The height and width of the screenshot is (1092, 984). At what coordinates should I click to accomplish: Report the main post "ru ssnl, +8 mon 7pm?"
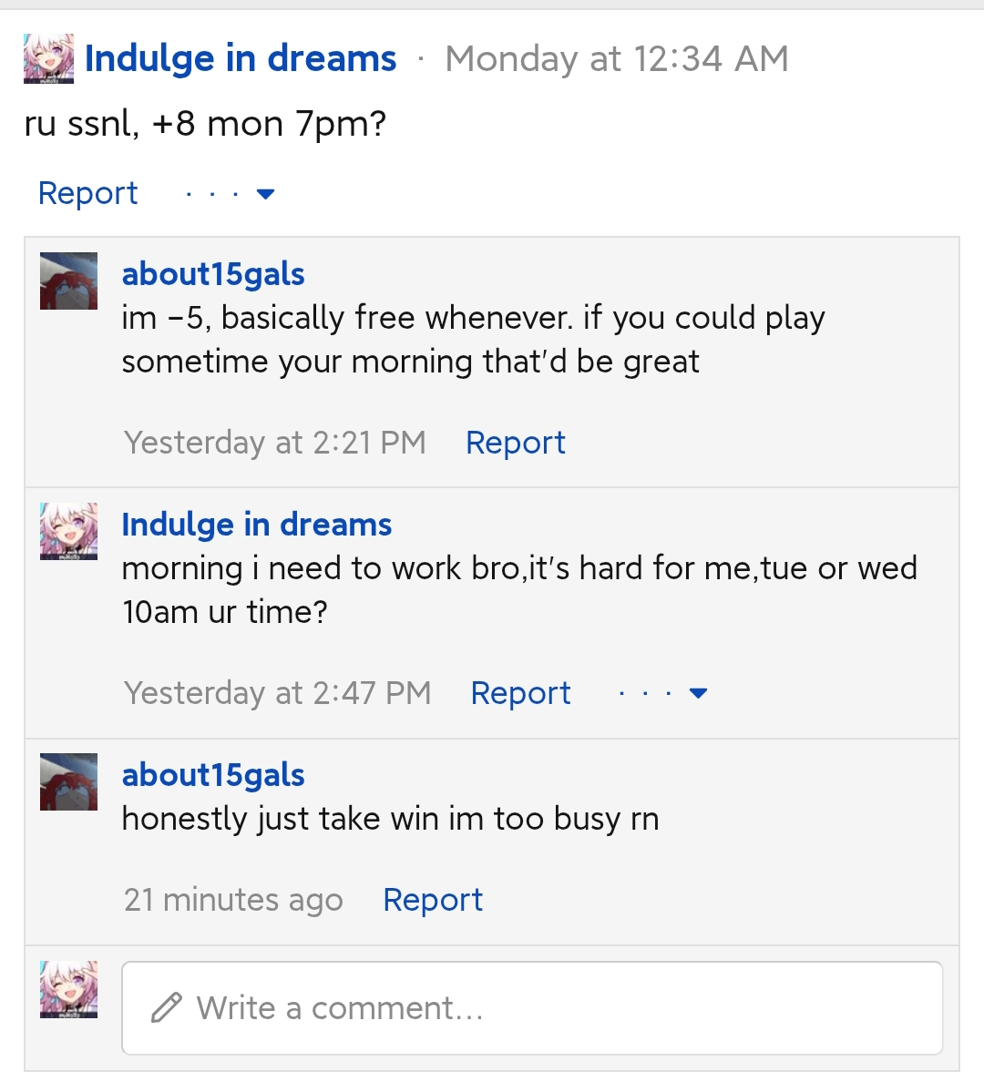[87, 193]
